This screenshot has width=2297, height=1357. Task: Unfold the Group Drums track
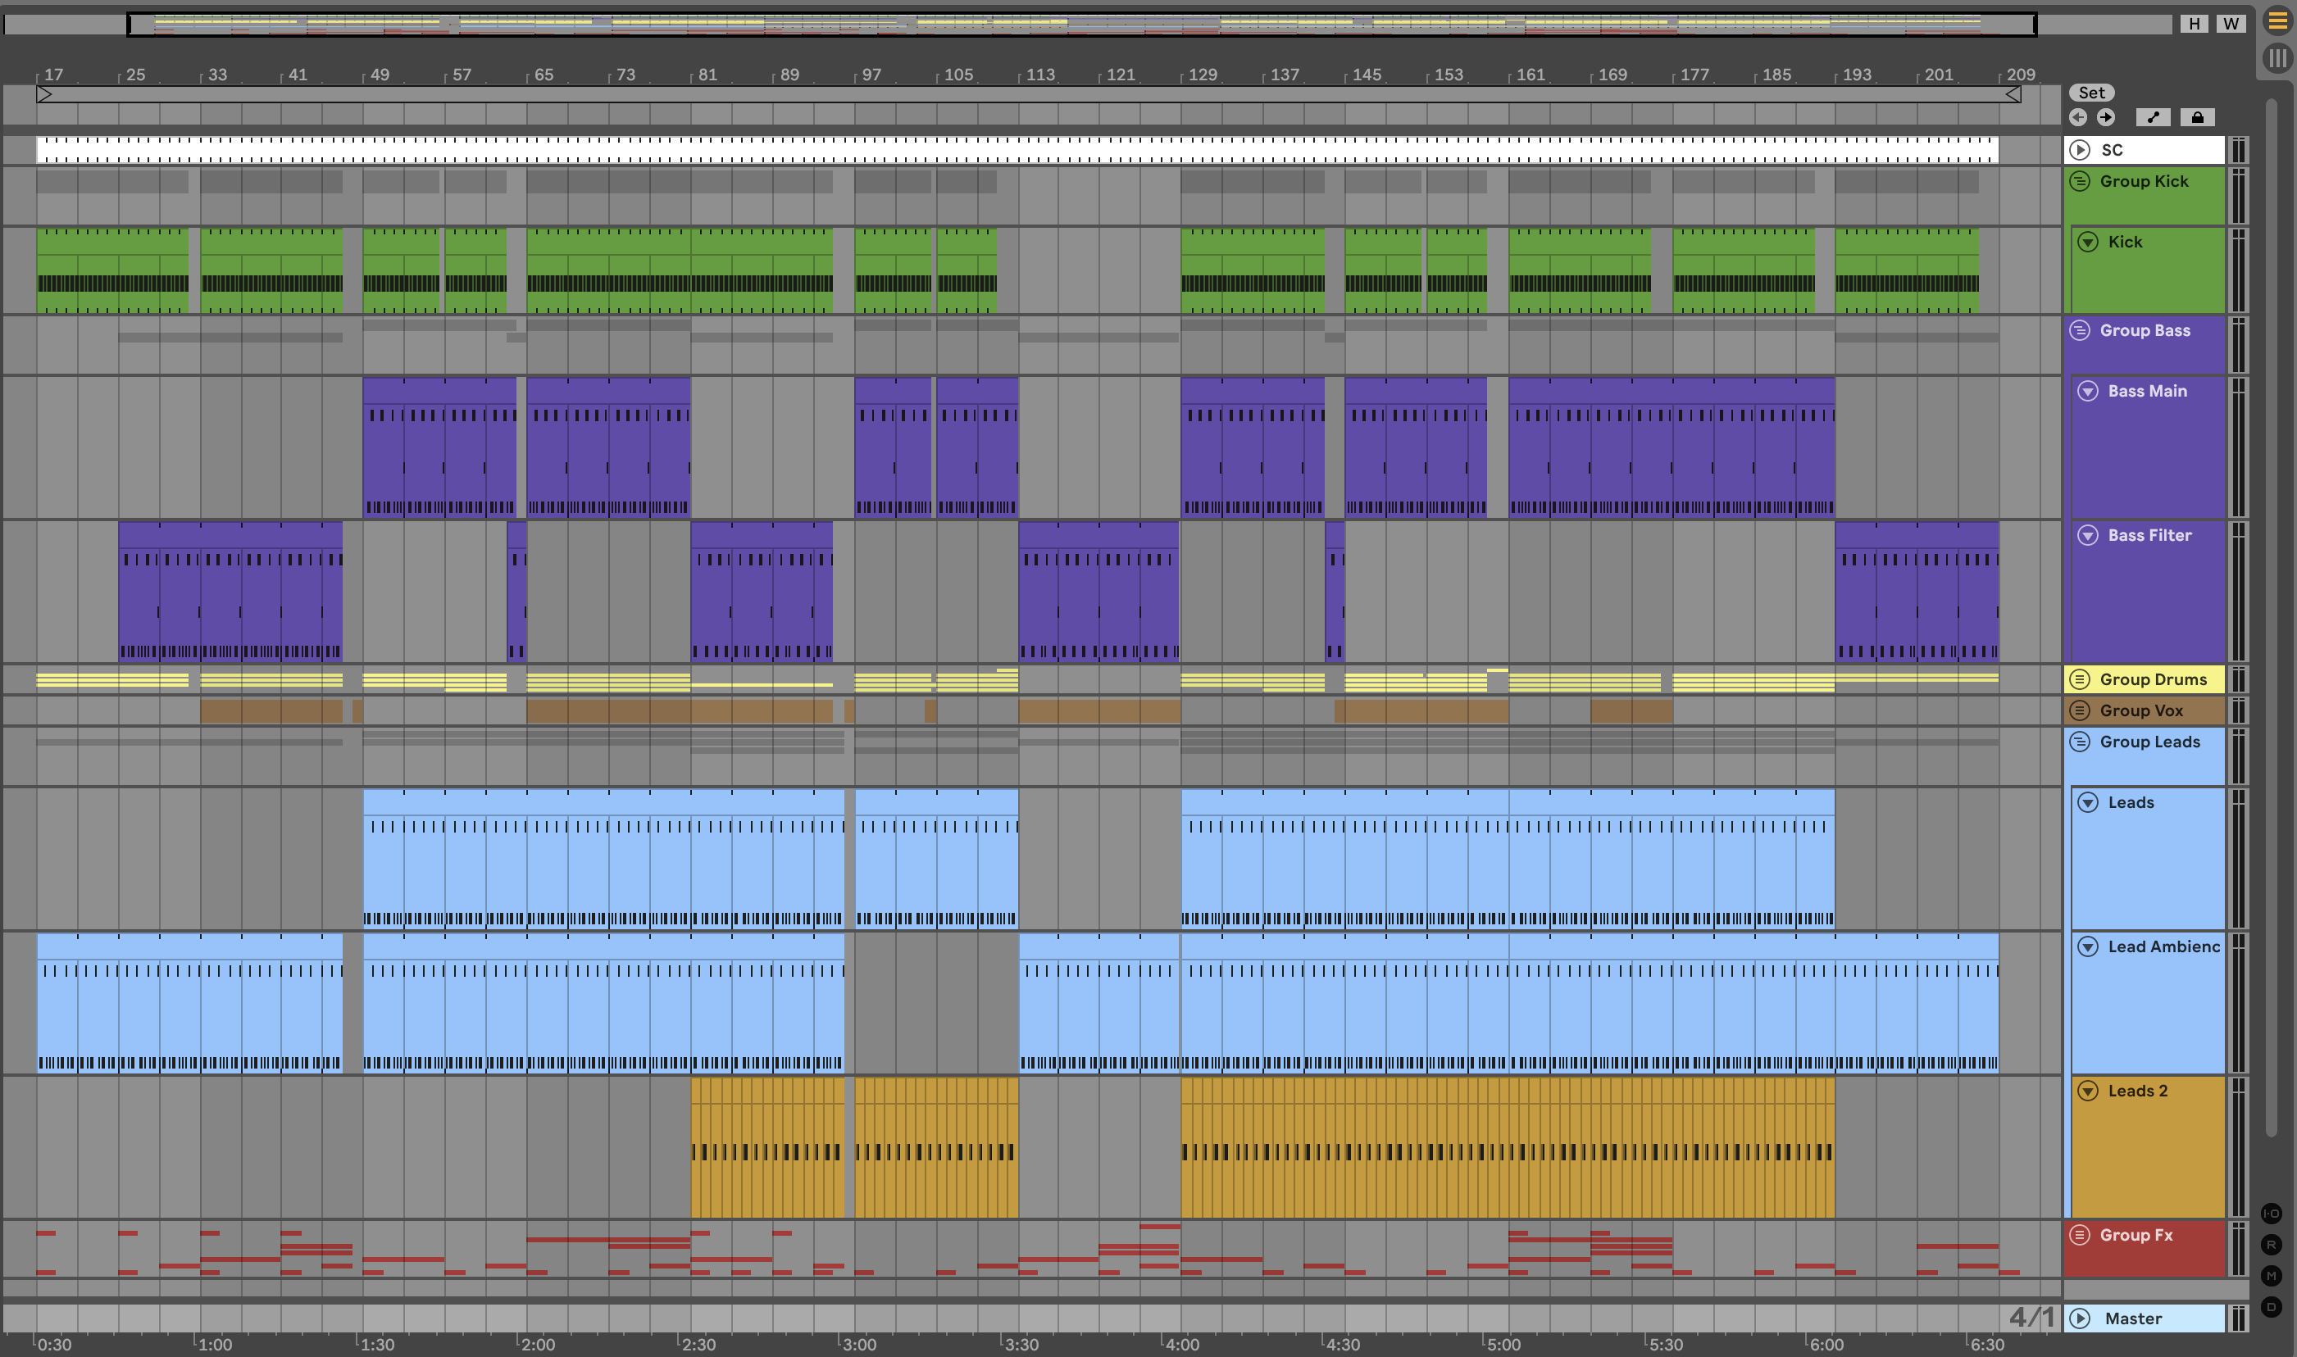(x=2079, y=679)
